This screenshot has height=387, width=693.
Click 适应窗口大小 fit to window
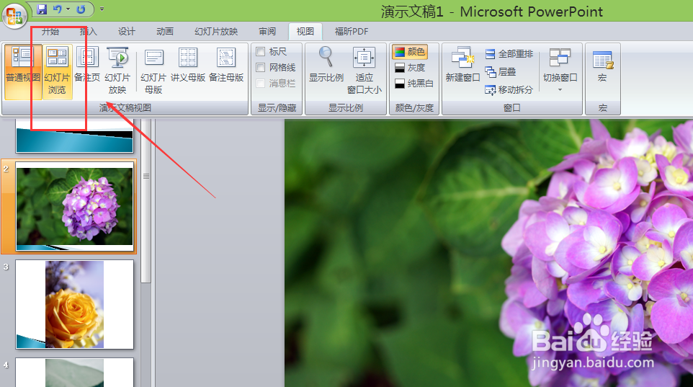pyautogui.click(x=365, y=71)
